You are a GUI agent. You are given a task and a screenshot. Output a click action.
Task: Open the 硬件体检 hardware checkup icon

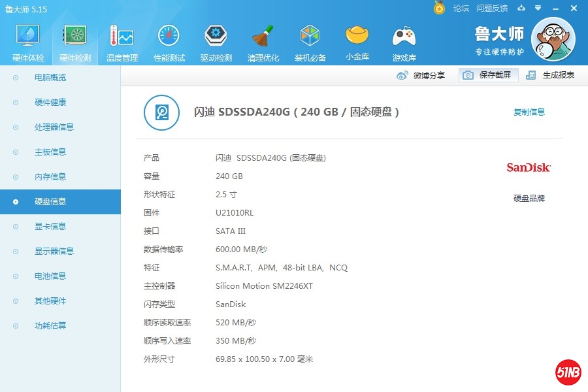(x=28, y=37)
